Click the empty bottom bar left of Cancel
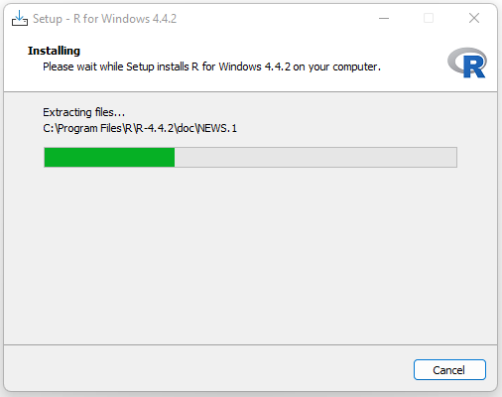502x397 pixels. click(208, 369)
